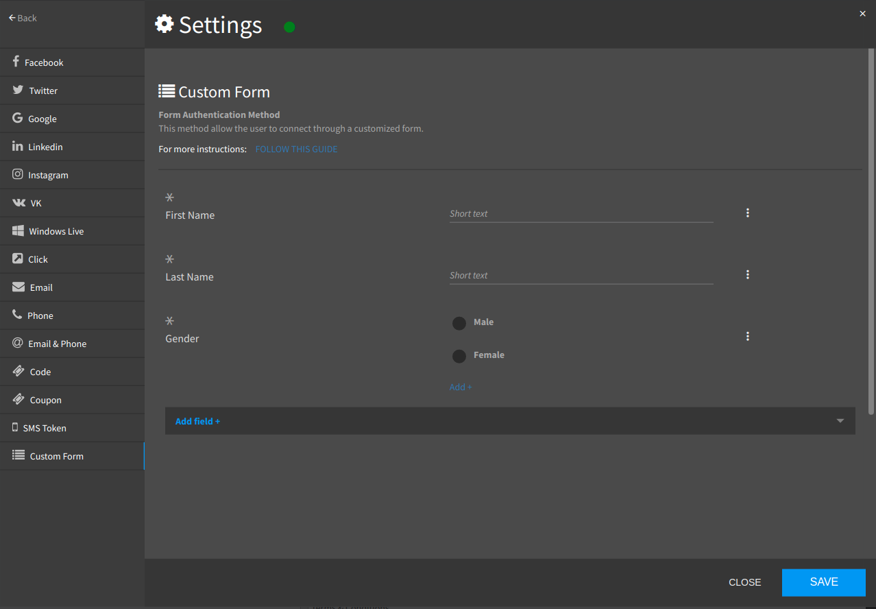Viewport: 876px width, 609px height.
Task: Click the list icon beside Custom Form heading
Action: [167, 91]
